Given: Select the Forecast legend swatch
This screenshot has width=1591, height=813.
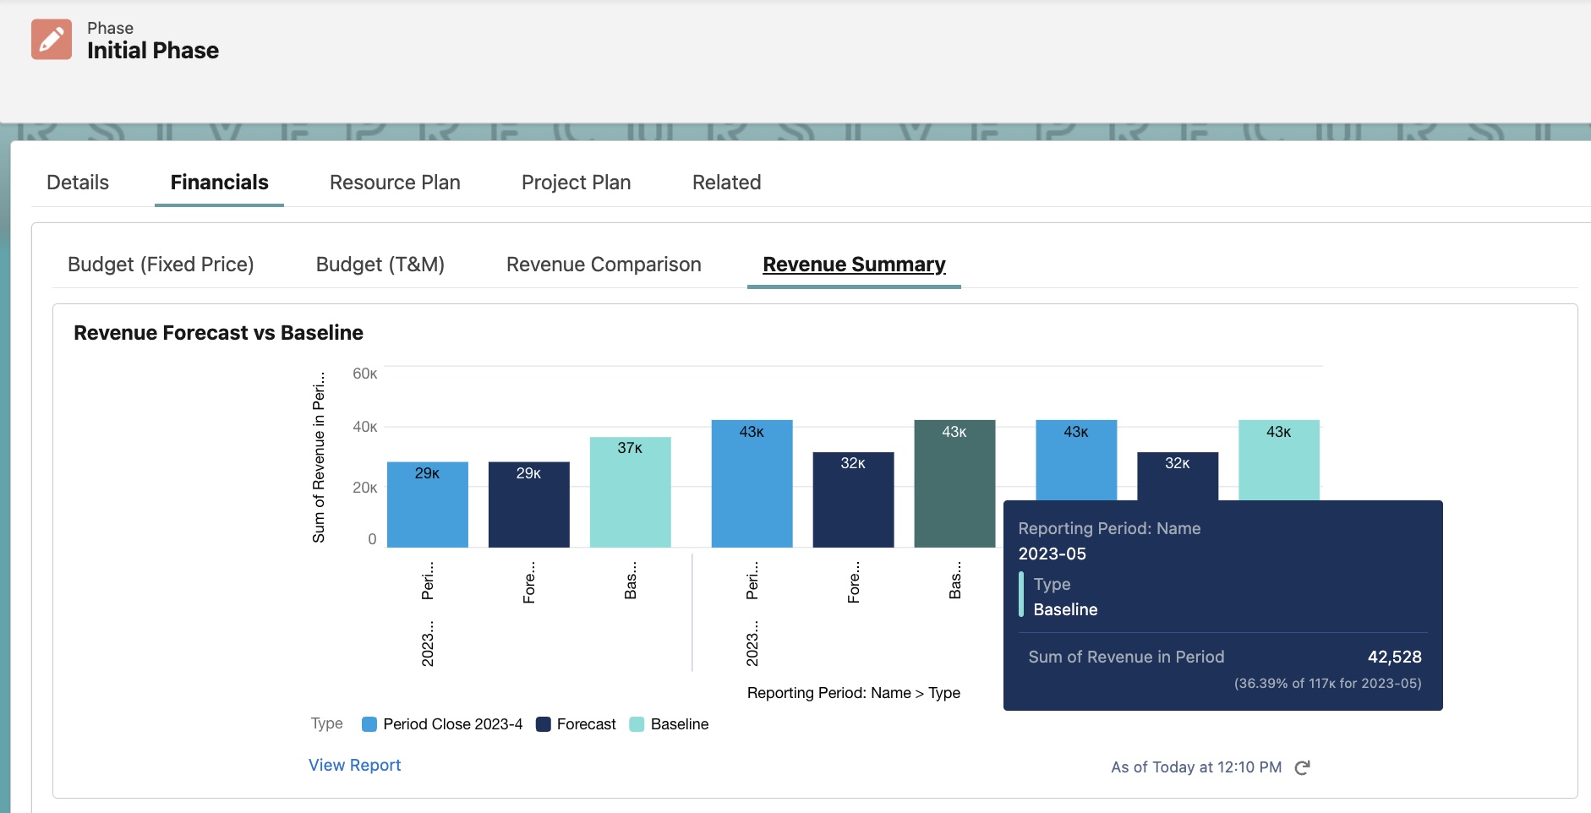Looking at the screenshot, I should (542, 724).
